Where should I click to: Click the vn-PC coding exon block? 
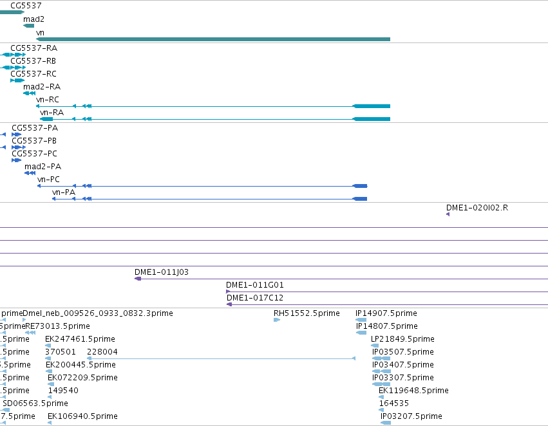pyautogui.click(x=359, y=186)
